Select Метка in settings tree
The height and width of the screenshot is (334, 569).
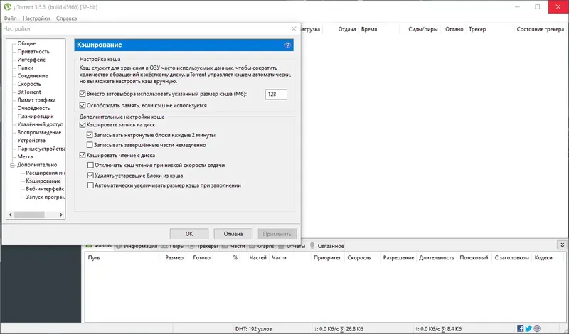pyautogui.click(x=25, y=156)
